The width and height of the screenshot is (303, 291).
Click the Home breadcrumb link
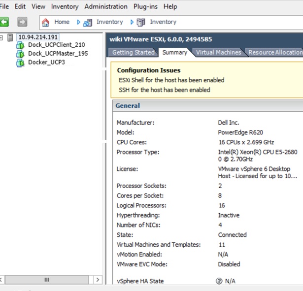point(62,22)
